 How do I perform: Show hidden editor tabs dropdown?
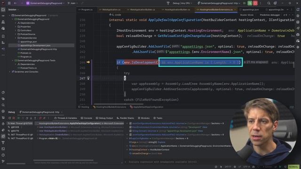pyautogui.click(x=287, y=9)
